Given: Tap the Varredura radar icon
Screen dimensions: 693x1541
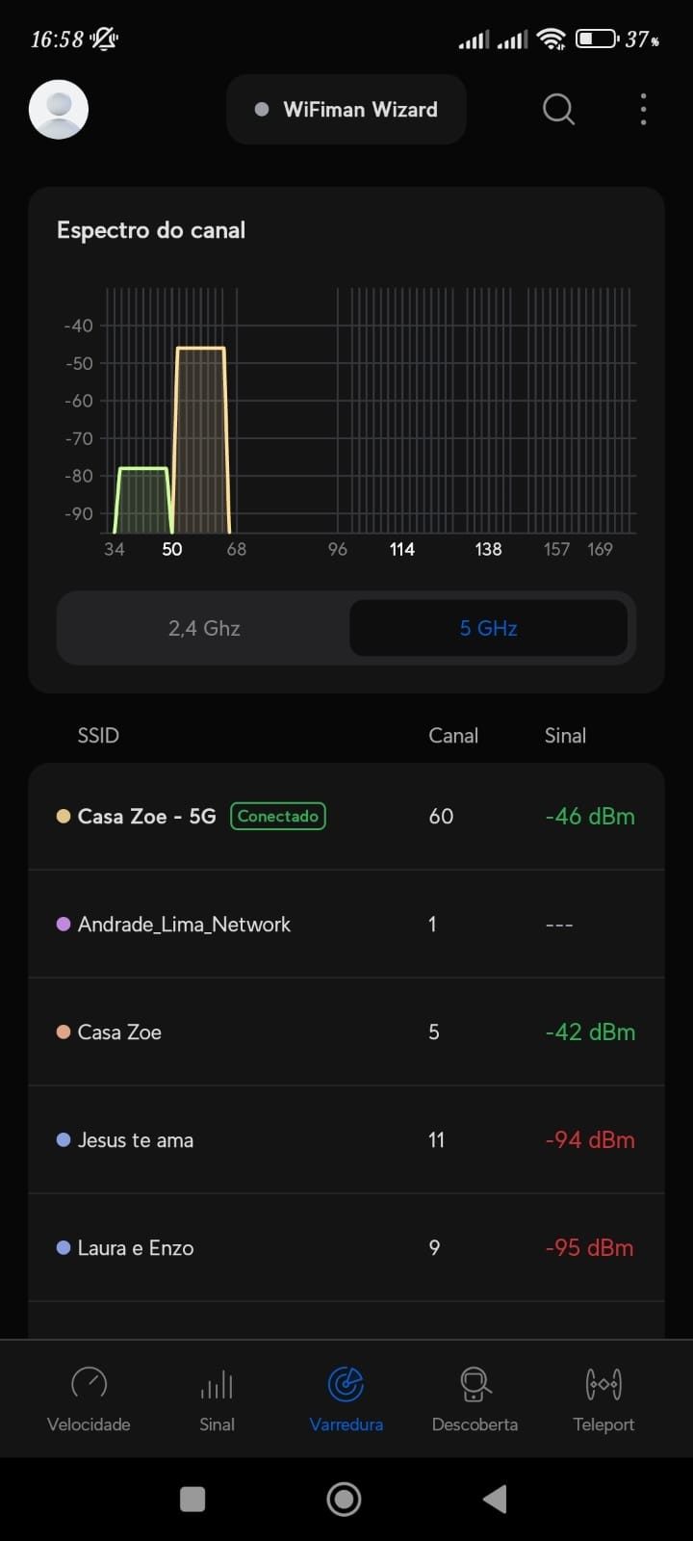Looking at the screenshot, I should (346, 1384).
